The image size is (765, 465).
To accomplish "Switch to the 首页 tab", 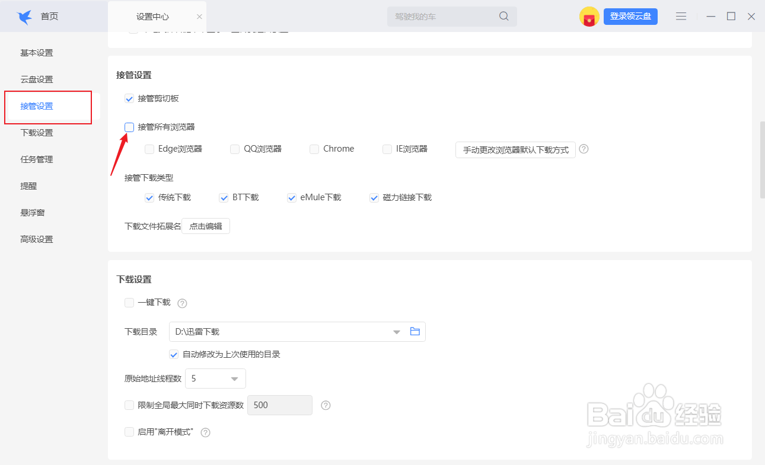I will [49, 16].
